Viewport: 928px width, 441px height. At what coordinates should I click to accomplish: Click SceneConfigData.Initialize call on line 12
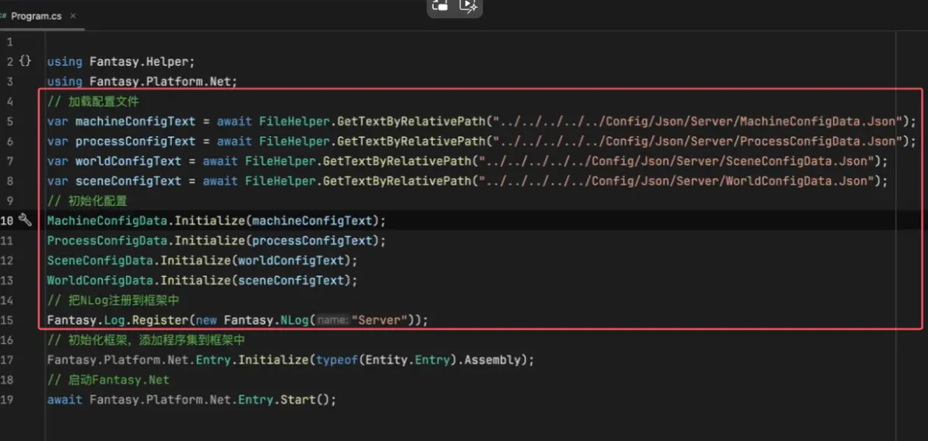point(202,260)
